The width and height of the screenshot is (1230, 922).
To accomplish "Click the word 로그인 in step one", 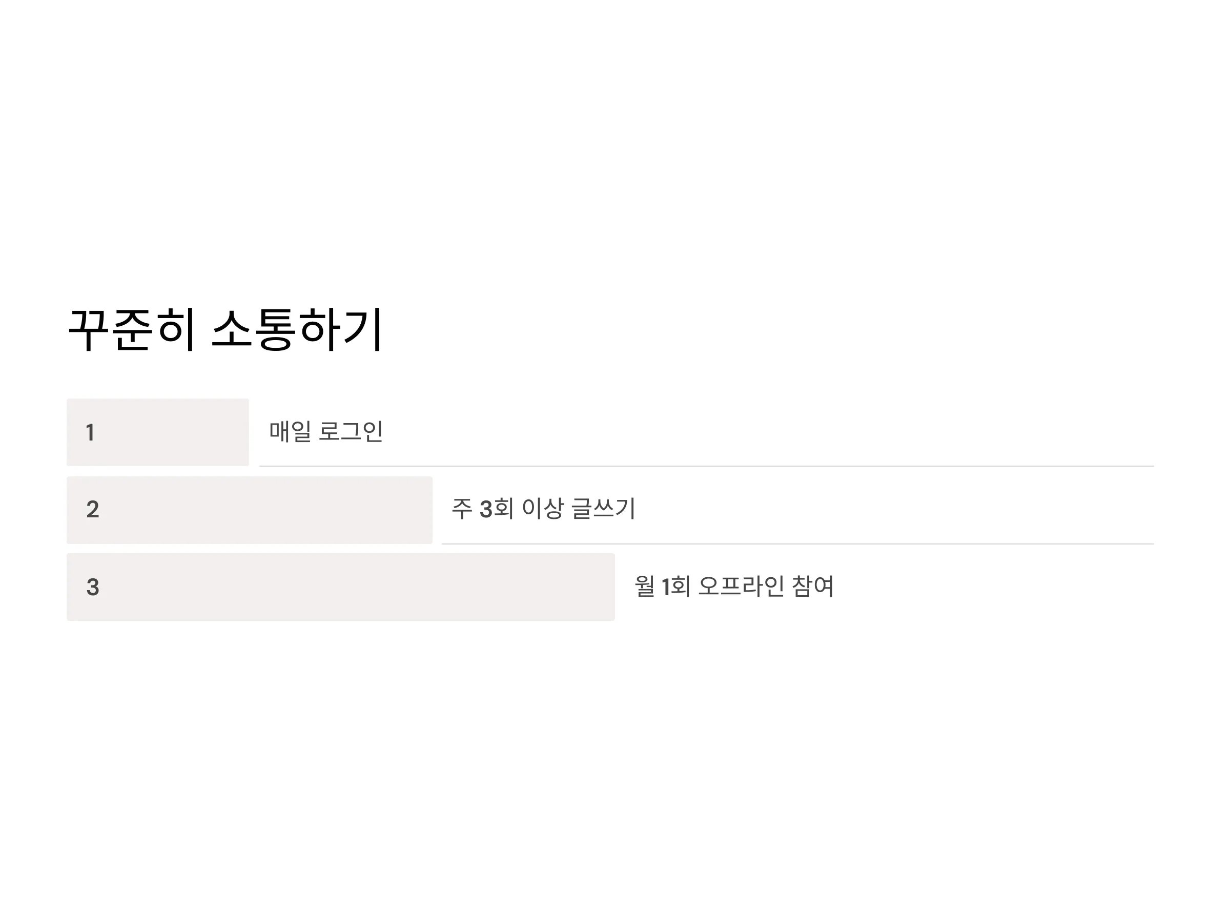I will tap(351, 431).
